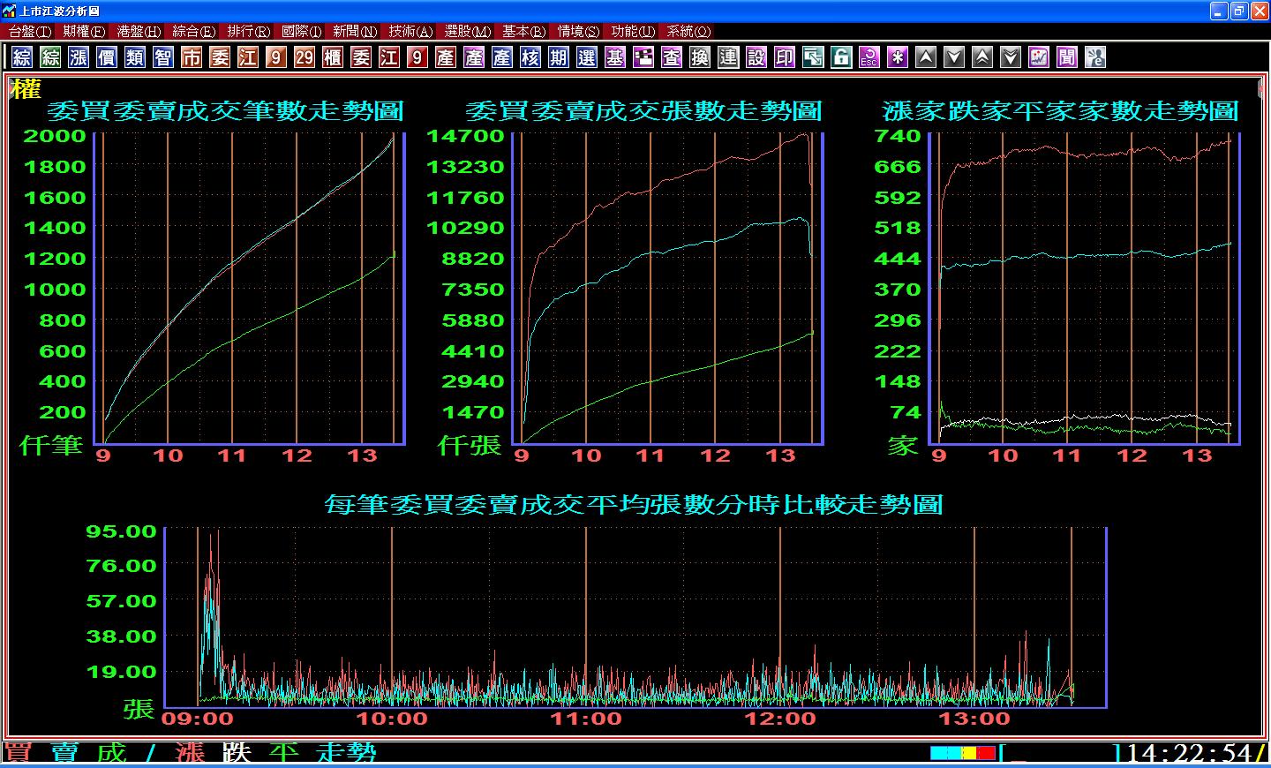Click the green 綜 toolbar icon
The width and height of the screenshot is (1271, 768).
pyautogui.click(x=50, y=57)
